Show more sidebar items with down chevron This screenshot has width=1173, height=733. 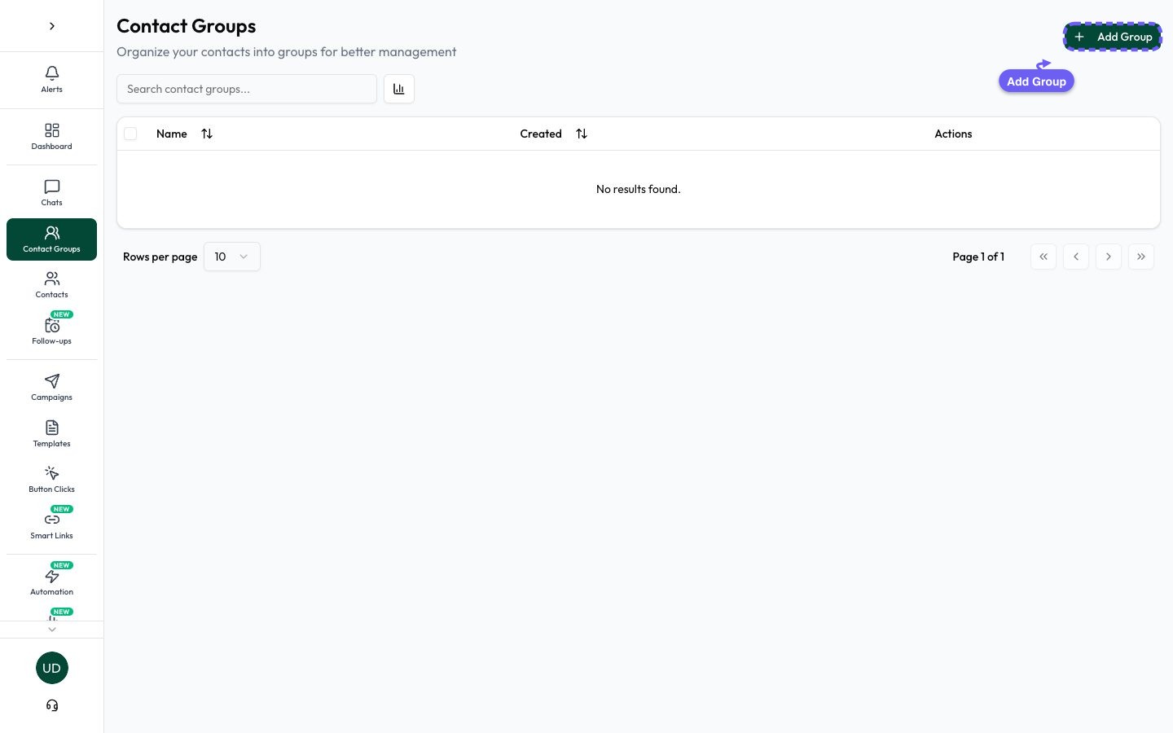(52, 630)
